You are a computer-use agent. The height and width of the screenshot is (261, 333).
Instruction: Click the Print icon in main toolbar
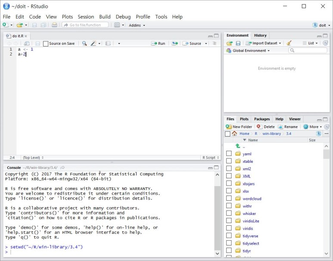pyautogui.click(x=54, y=25)
